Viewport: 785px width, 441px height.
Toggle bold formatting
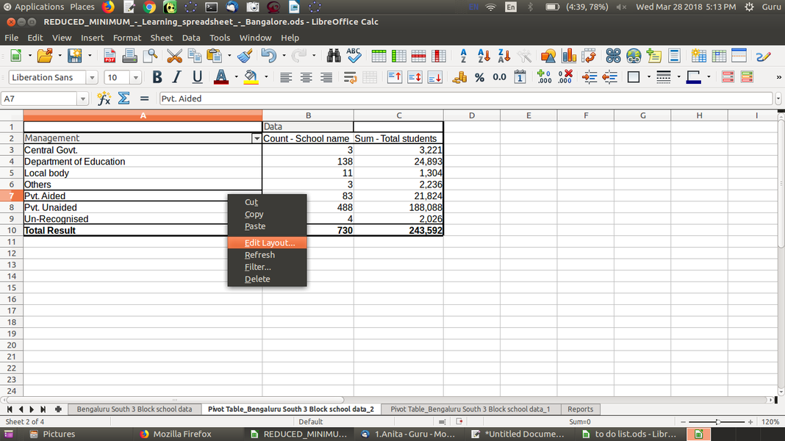coord(157,76)
